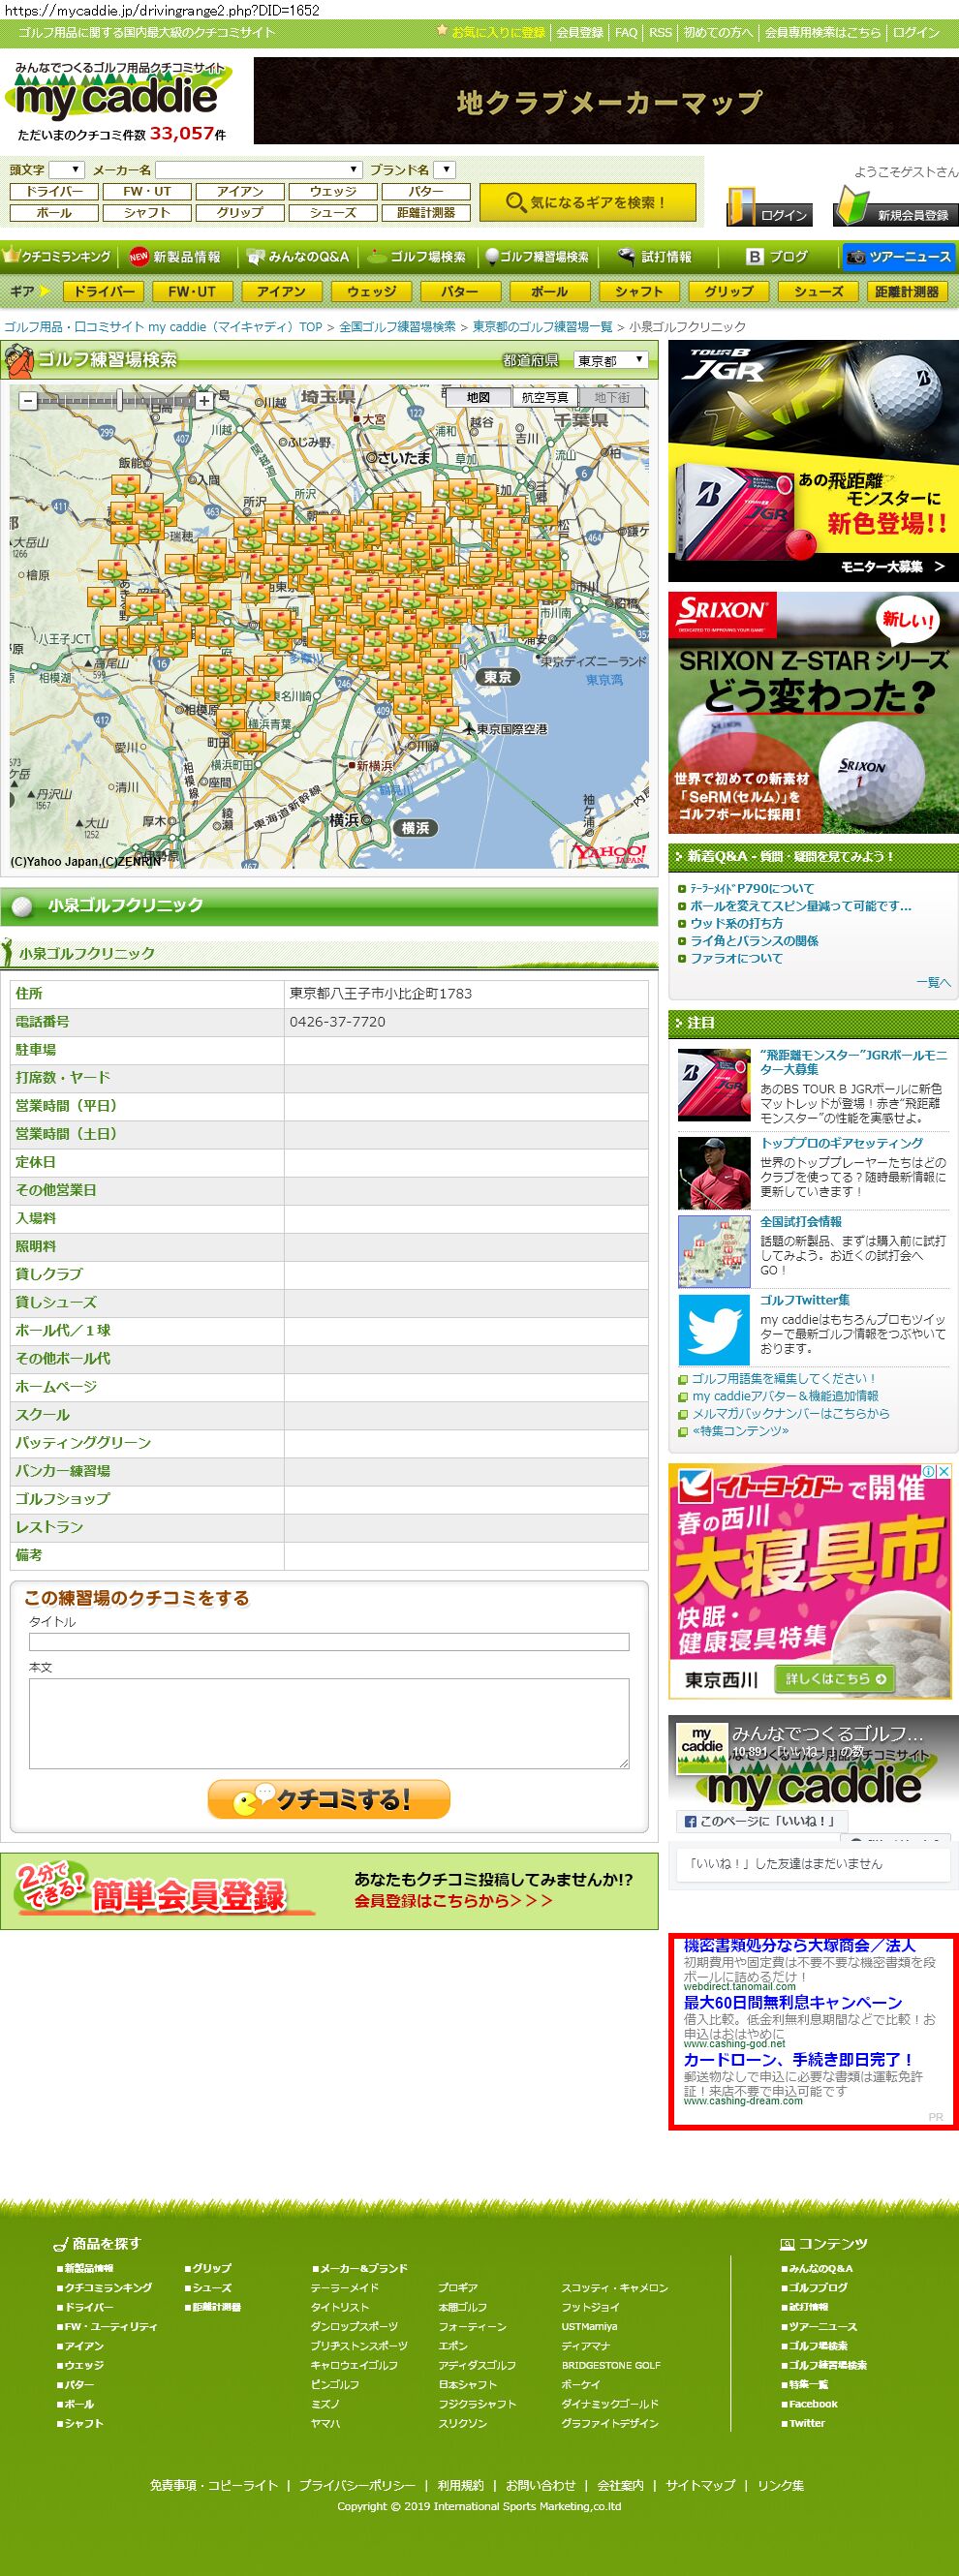Screen dimensions: 959x2576
Task: Expand the メーカー名 dropdown
Action: pyautogui.click(x=258, y=170)
